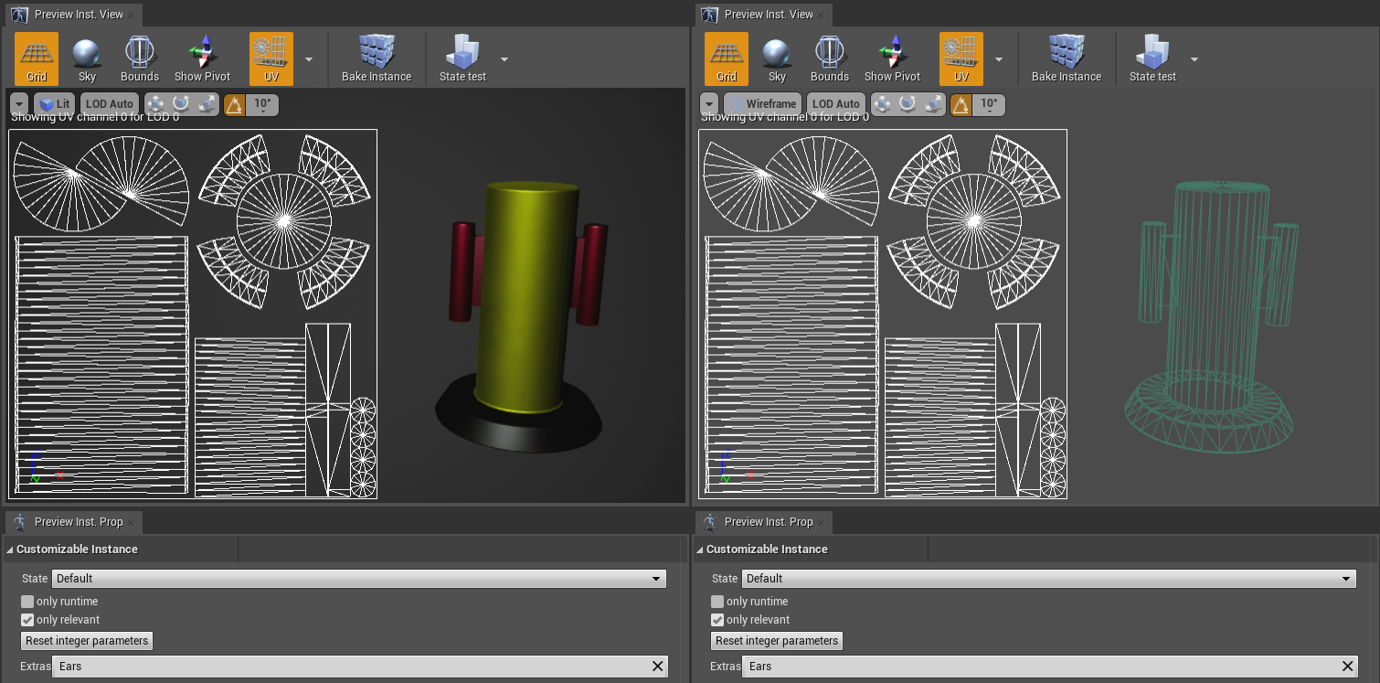Toggle Bounds display in left viewport
Image resolution: width=1380 pixels, height=683 pixels.
pos(140,59)
